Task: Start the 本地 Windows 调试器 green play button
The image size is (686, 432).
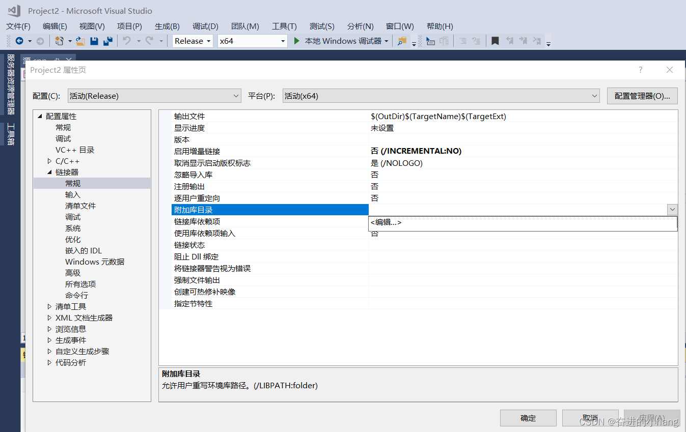Action: point(297,41)
